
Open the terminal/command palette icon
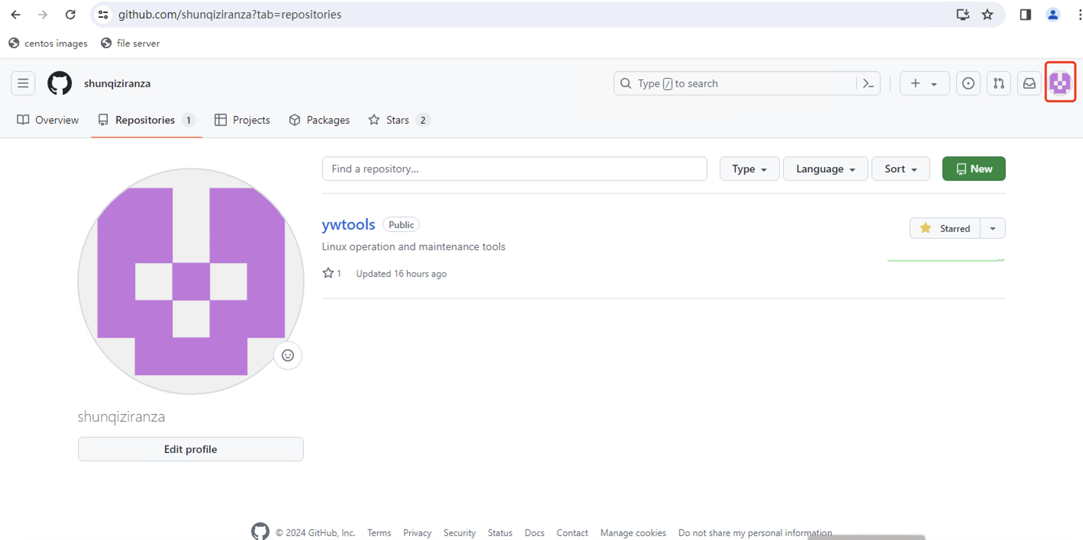coord(868,84)
